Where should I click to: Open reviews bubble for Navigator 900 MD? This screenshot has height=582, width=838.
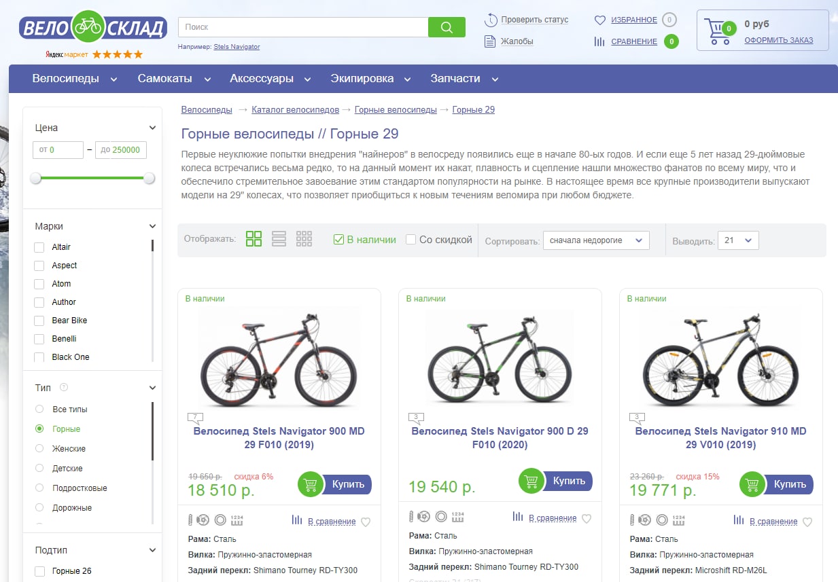(x=195, y=418)
